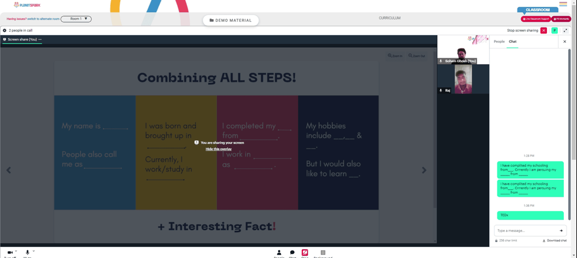
Task: Stop sharing via red bottom toolbar icon
Action: (305, 253)
